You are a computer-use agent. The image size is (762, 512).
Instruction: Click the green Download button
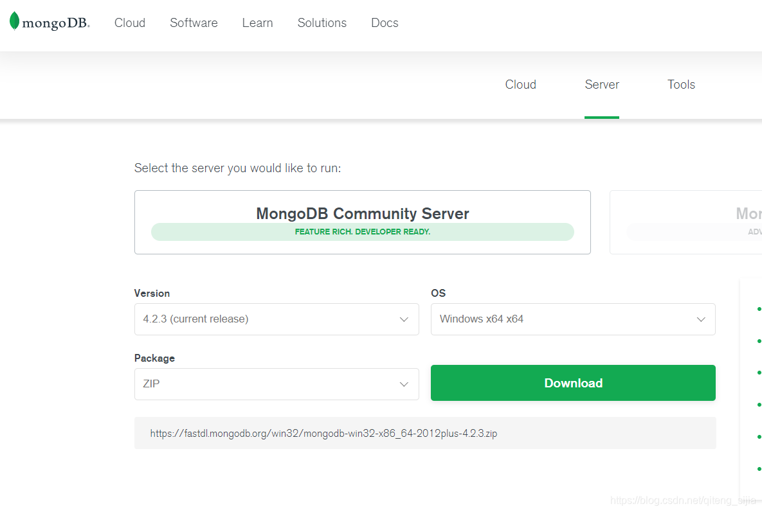pos(573,383)
